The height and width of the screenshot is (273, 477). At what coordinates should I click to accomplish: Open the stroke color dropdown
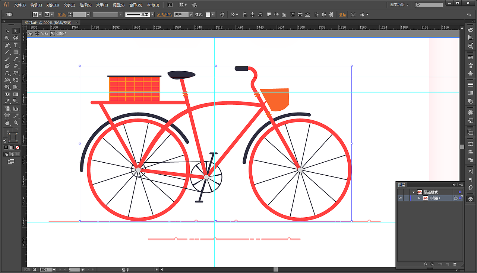pos(52,14)
